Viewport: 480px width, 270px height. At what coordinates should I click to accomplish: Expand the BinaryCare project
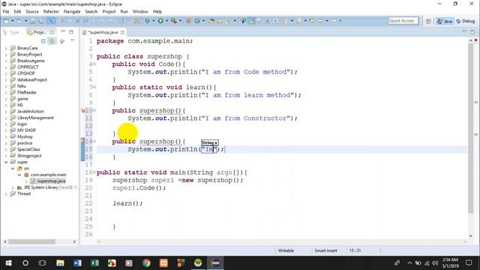(6, 48)
